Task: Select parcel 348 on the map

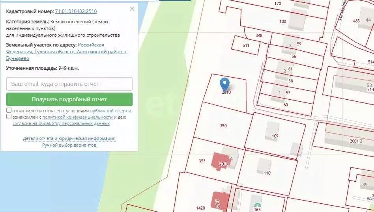Action: (x=259, y=35)
